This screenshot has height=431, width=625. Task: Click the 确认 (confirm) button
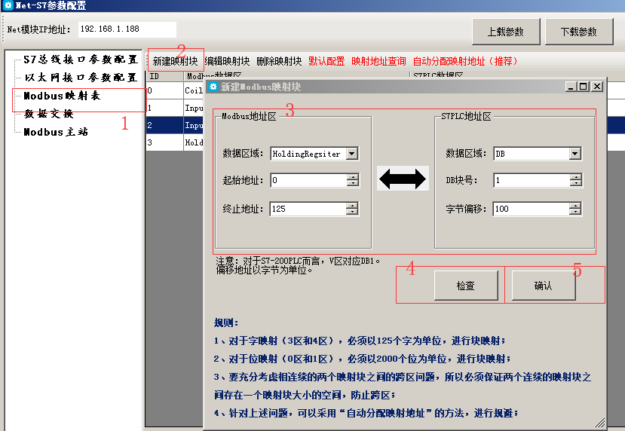(543, 286)
